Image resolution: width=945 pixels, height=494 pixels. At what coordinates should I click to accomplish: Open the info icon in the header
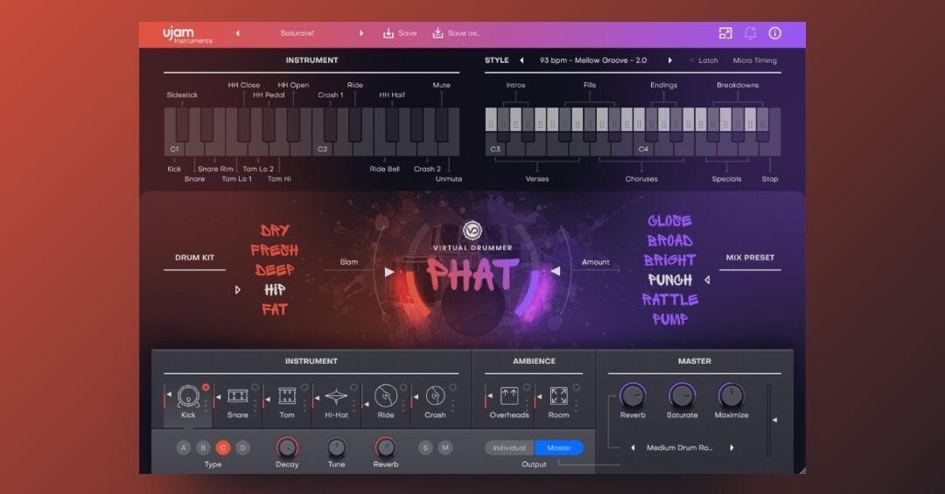775,34
